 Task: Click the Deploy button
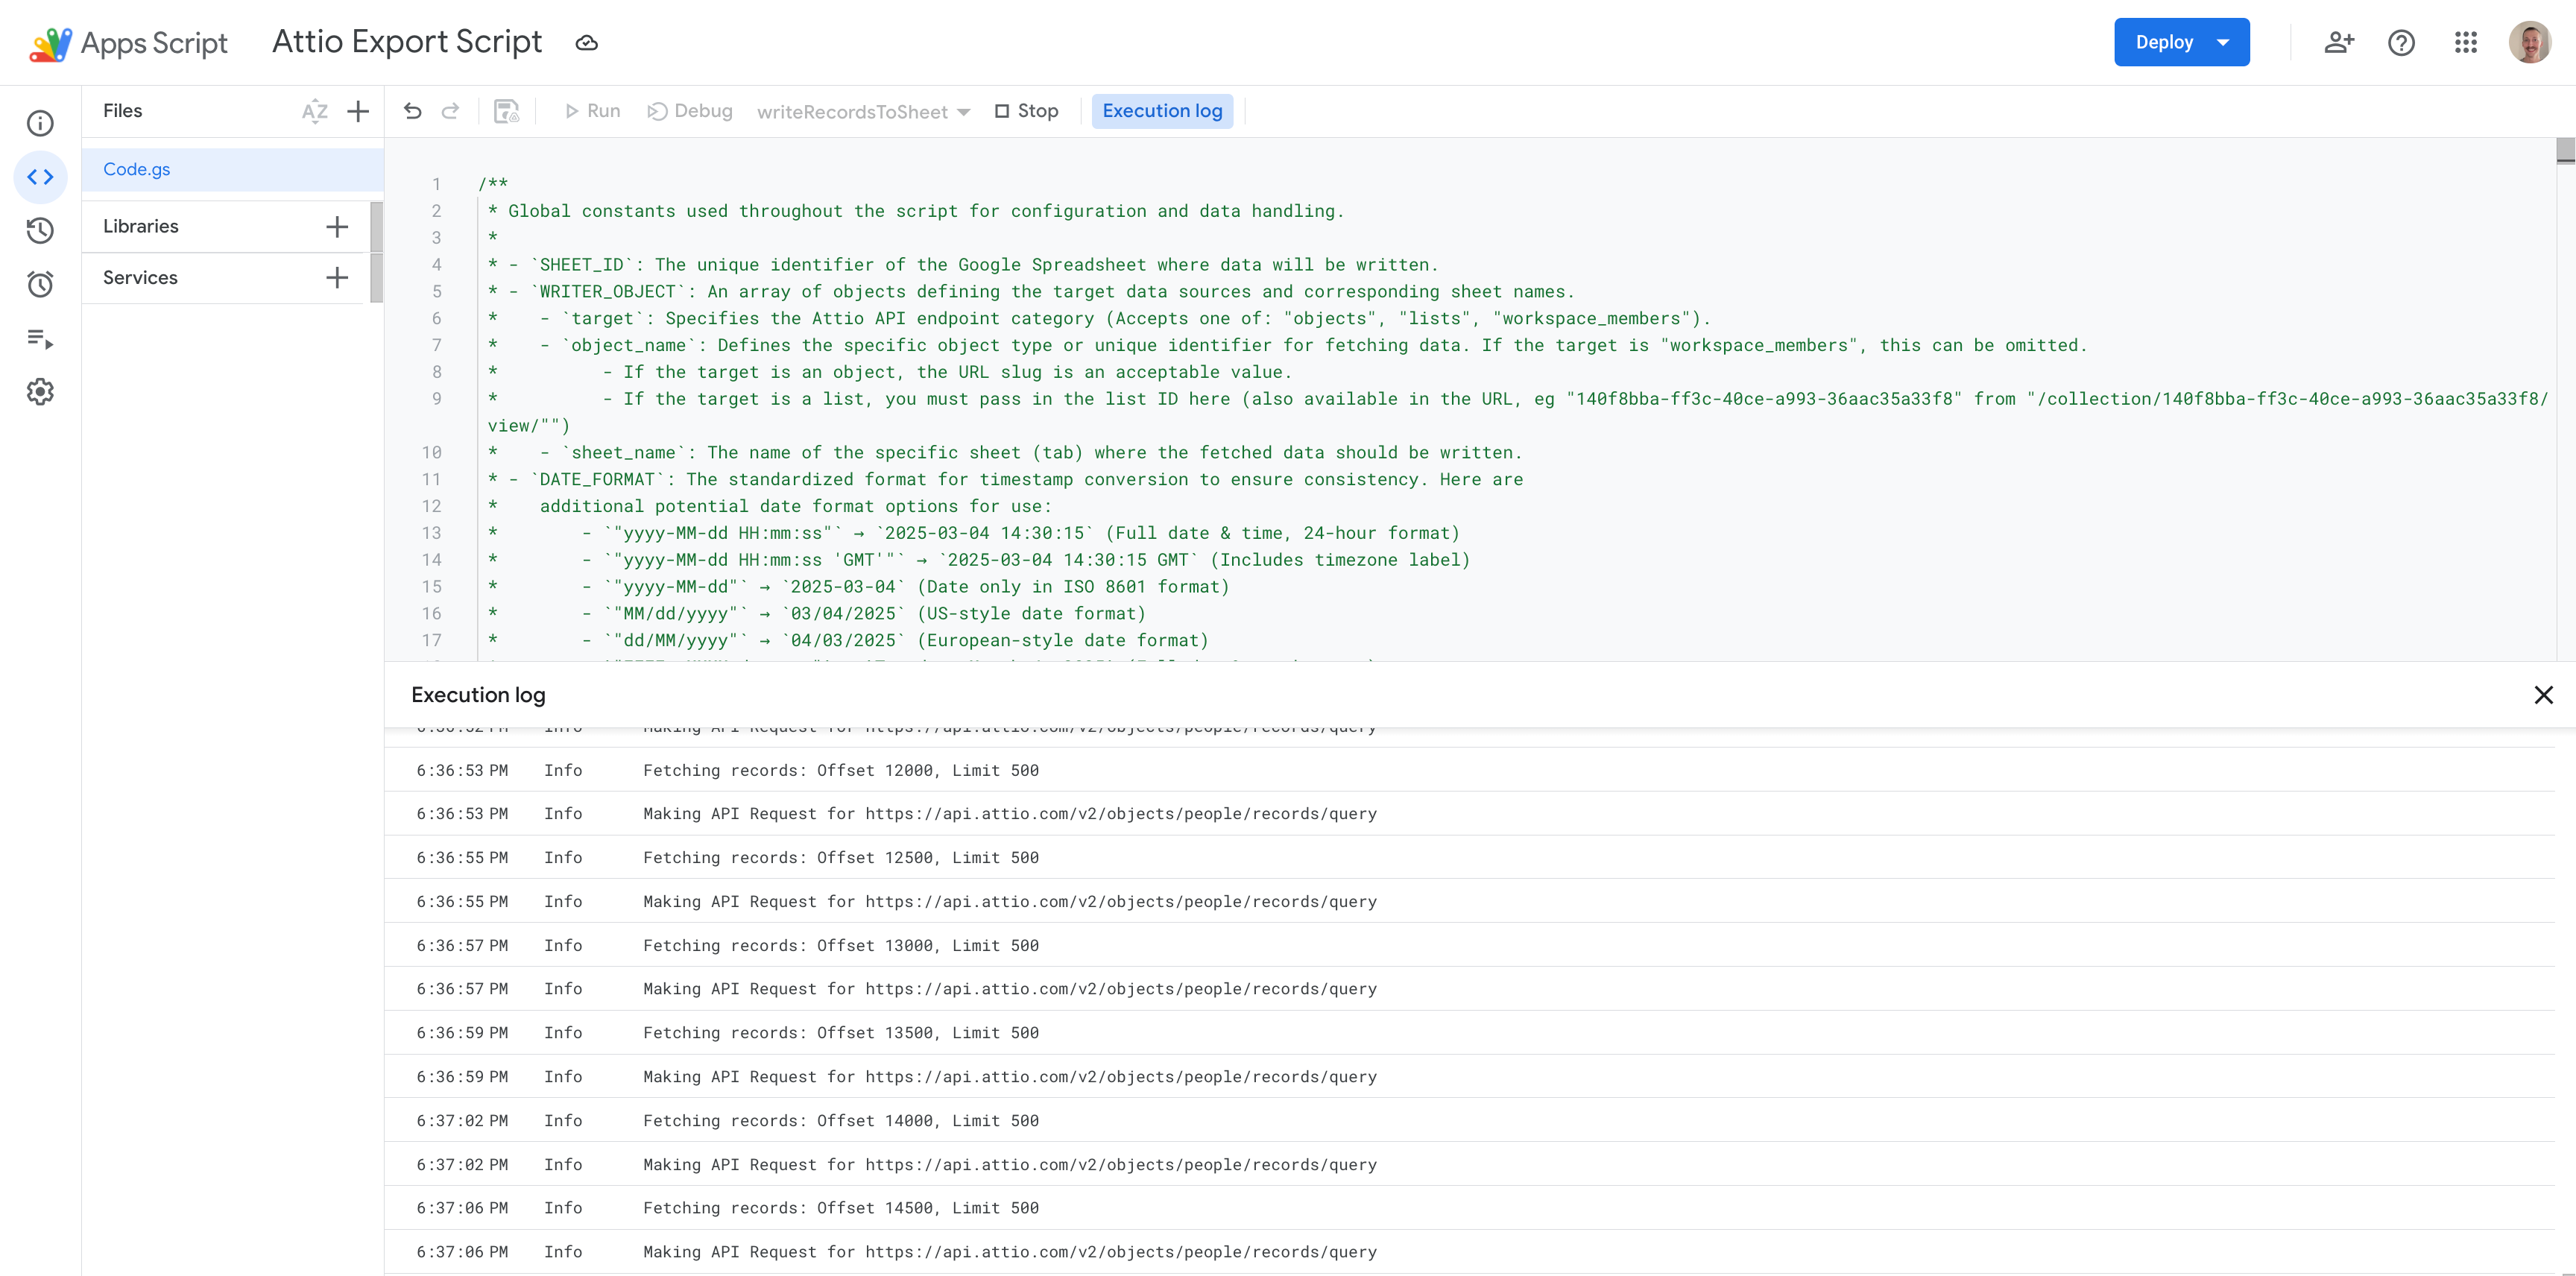[2181, 43]
